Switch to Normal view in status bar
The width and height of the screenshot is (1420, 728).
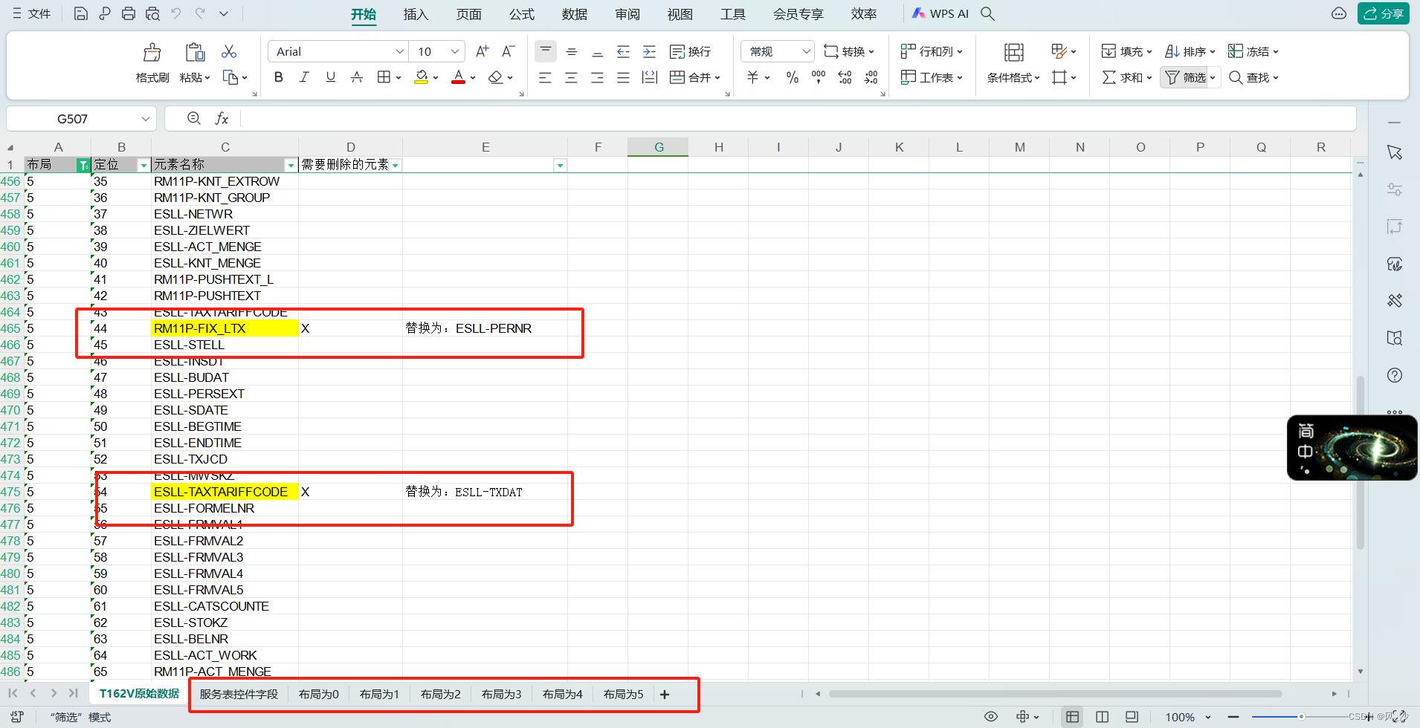click(1072, 717)
